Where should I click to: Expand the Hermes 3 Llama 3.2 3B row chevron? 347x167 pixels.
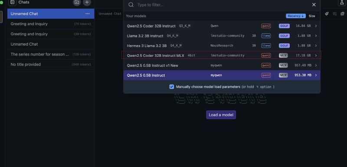coord(316,46)
